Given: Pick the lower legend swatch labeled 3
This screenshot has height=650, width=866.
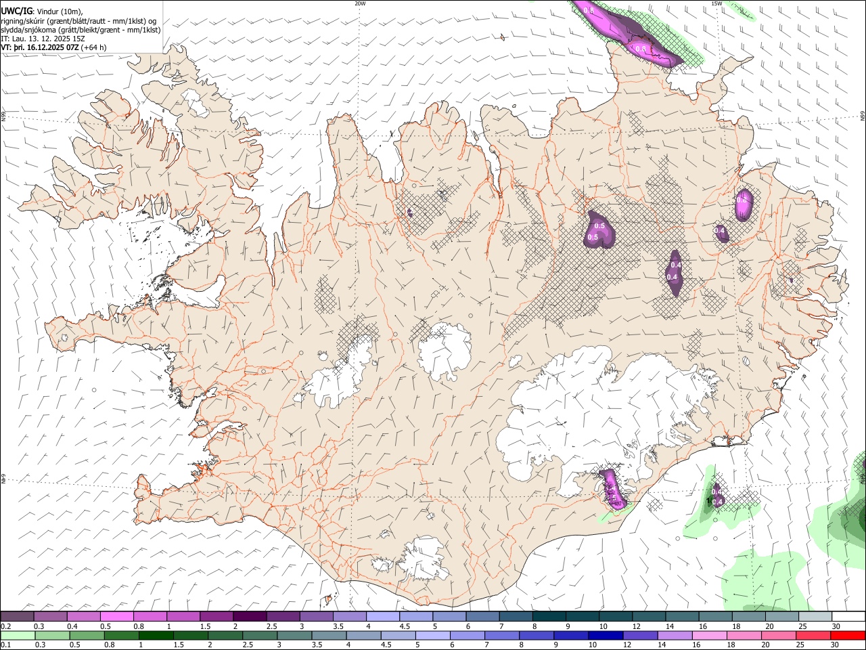Looking at the screenshot, I should (294, 635).
